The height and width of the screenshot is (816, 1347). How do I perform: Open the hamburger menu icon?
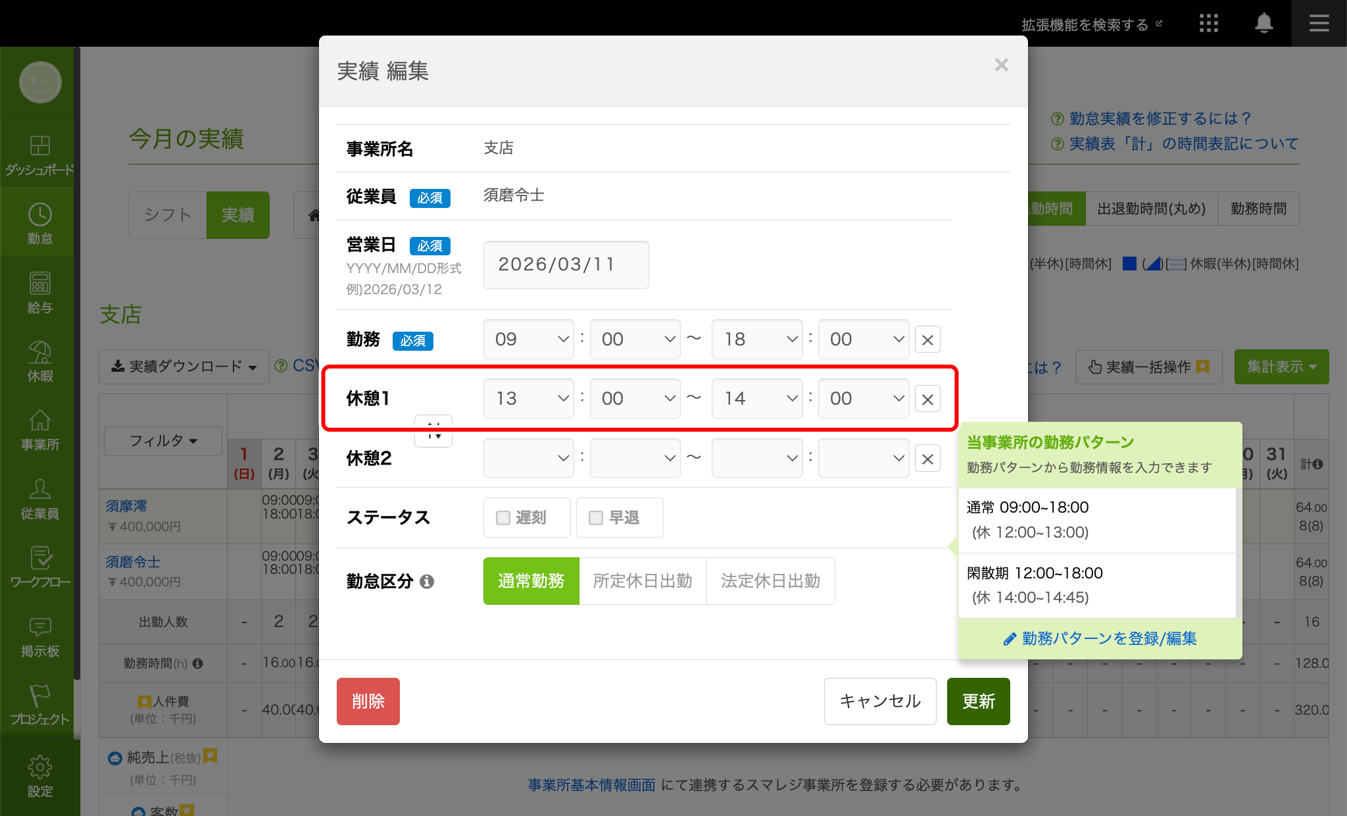pyautogui.click(x=1319, y=24)
